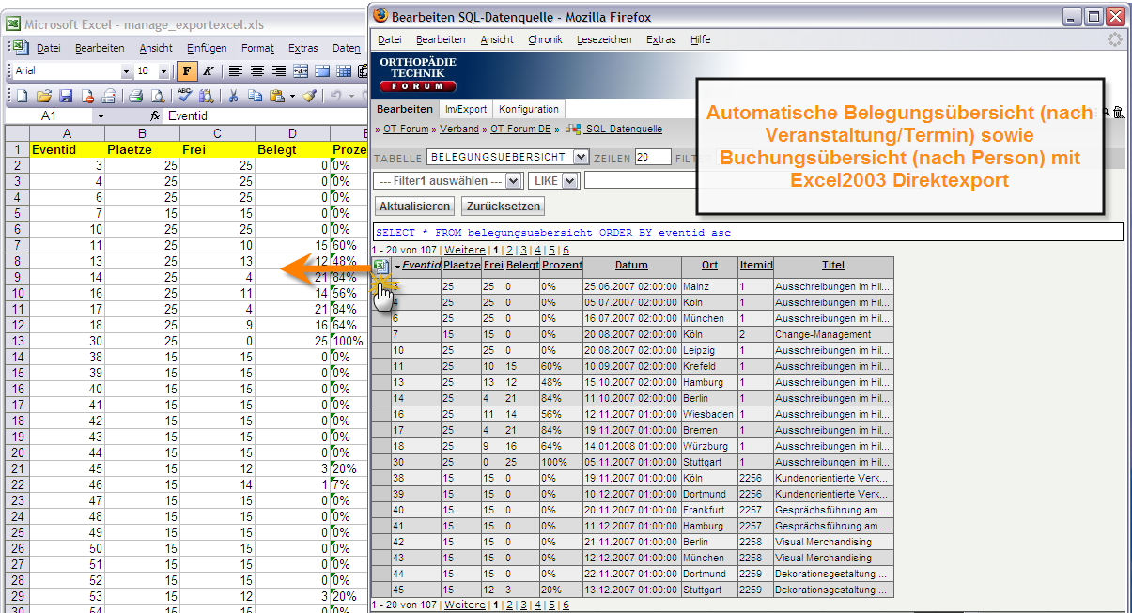Viewport: 1132px width, 613px height.
Task: Click the top Weitere pagination link
Action: tap(464, 251)
